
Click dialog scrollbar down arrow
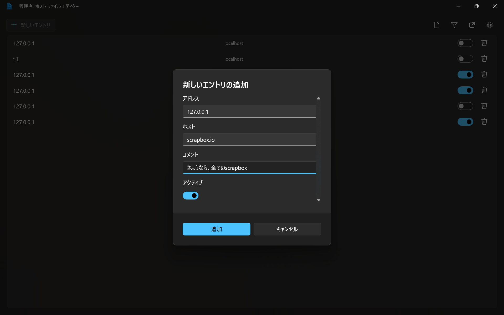pyautogui.click(x=318, y=200)
